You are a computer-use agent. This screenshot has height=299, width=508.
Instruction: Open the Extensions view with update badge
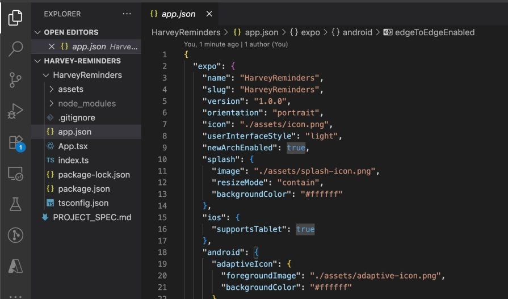click(15, 142)
